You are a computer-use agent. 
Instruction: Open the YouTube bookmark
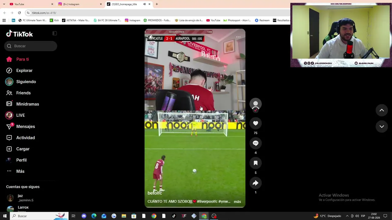(x=213, y=20)
